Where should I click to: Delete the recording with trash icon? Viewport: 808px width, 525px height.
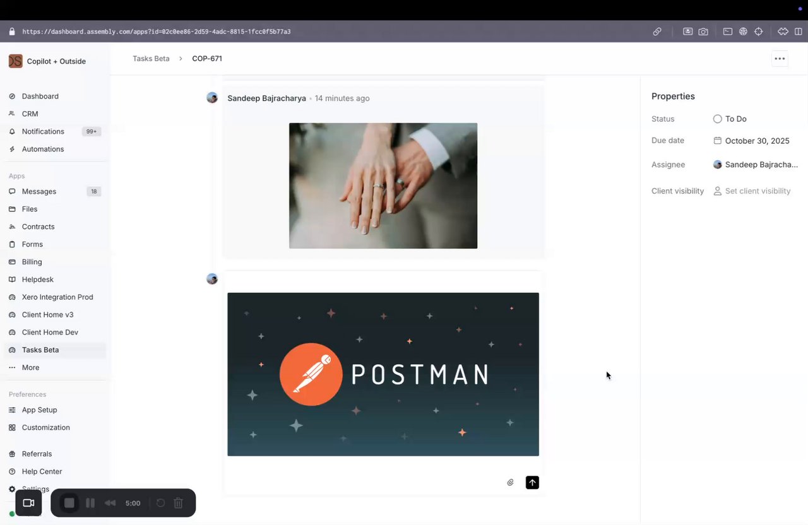point(179,503)
